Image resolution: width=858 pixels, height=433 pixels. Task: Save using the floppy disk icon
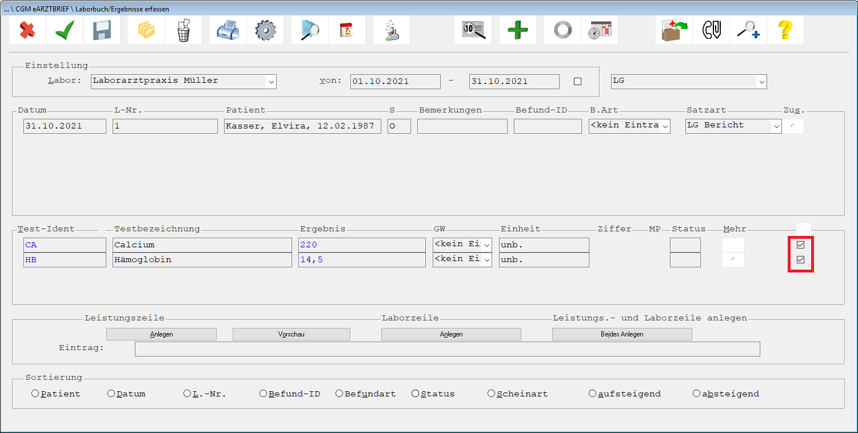pyautogui.click(x=102, y=30)
